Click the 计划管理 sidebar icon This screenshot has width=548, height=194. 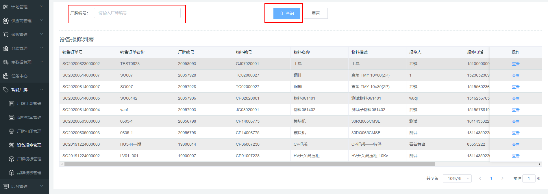pyautogui.click(x=6, y=7)
